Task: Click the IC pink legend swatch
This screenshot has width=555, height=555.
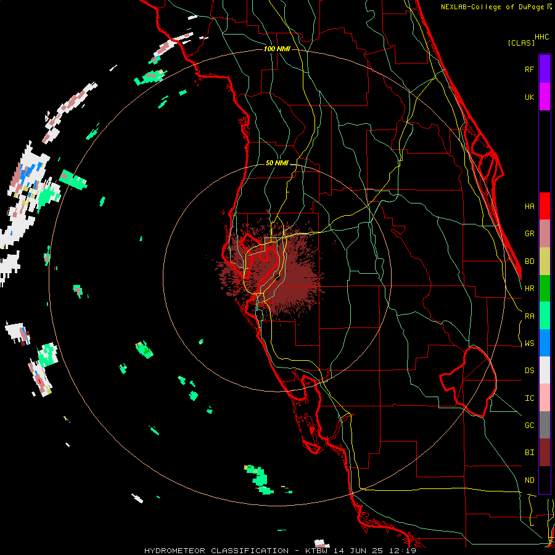Action: pos(545,398)
